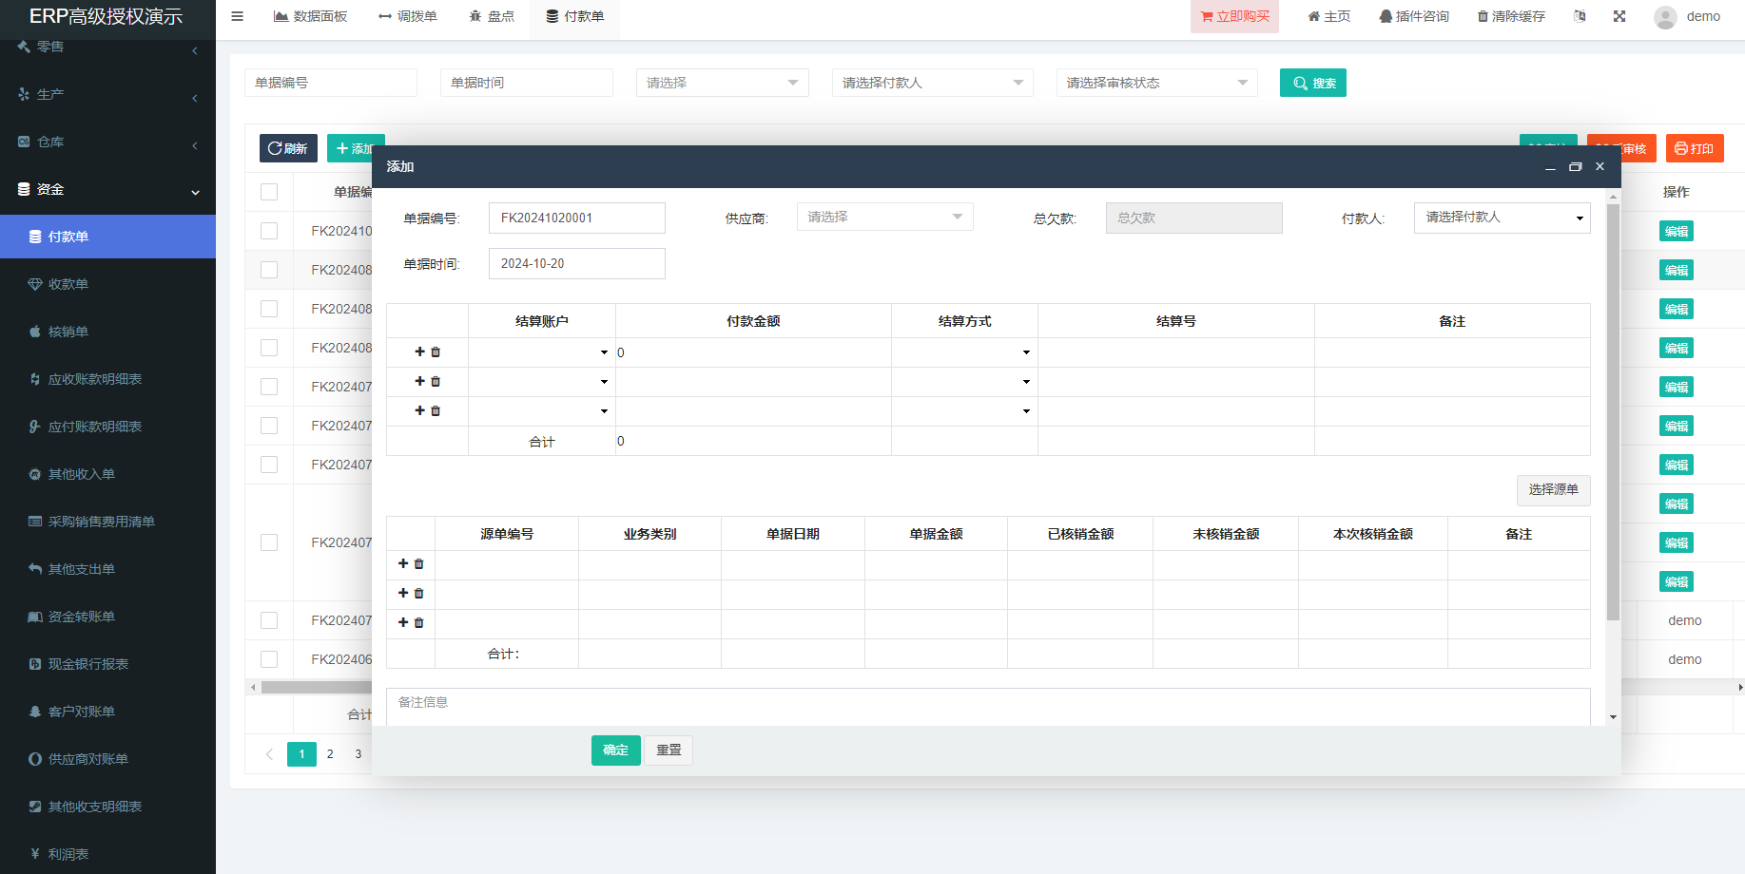Open first row 结算方式 dropdown
Viewport: 1745px width, 874px height.
(x=964, y=352)
